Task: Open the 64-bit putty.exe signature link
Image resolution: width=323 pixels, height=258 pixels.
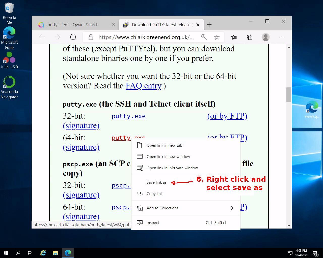Action: (81, 147)
